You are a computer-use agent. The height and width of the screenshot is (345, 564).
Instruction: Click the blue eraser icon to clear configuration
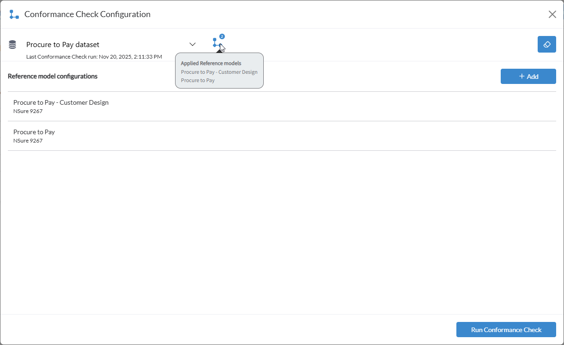[x=547, y=44]
